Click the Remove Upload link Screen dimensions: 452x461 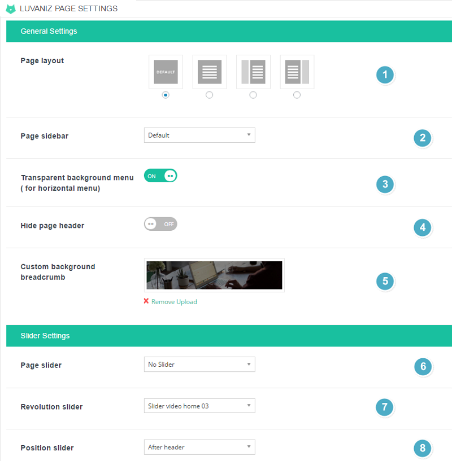point(174,302)
